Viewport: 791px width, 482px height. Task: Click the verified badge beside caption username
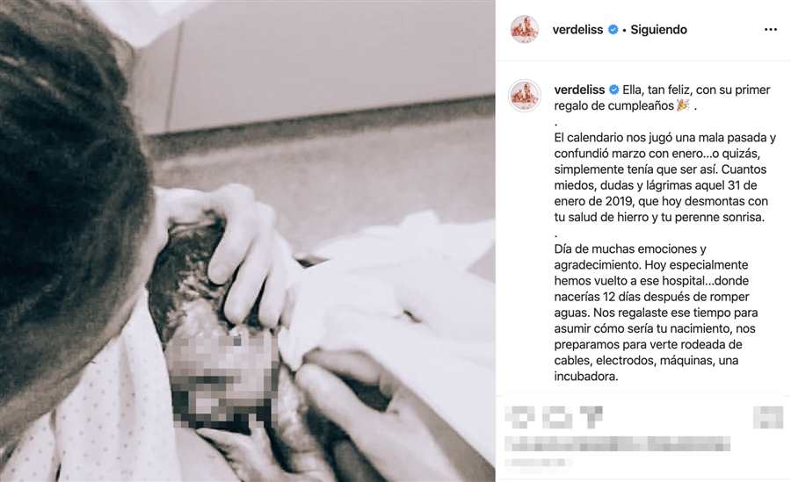pyautogui.click(x=614, y=90)
